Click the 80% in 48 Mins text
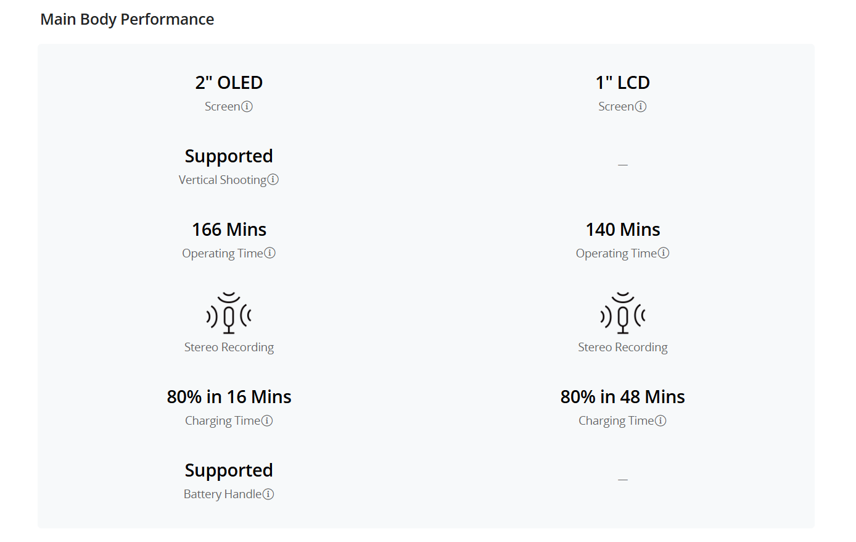The height and width of the screenshot is (542, 856). tap(623, 396)
